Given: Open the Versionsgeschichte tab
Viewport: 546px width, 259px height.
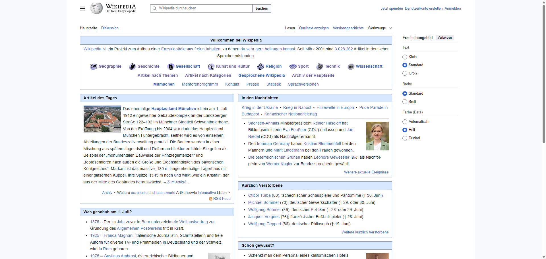Looking at the screenshot, I should (348, 28).
